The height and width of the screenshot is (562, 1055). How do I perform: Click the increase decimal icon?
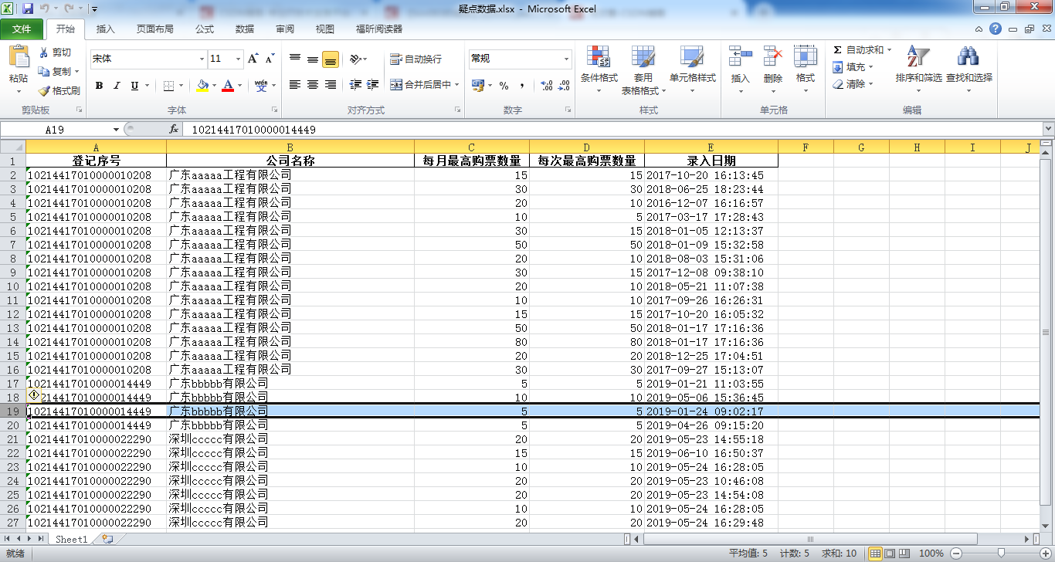(x=546, y=86)
